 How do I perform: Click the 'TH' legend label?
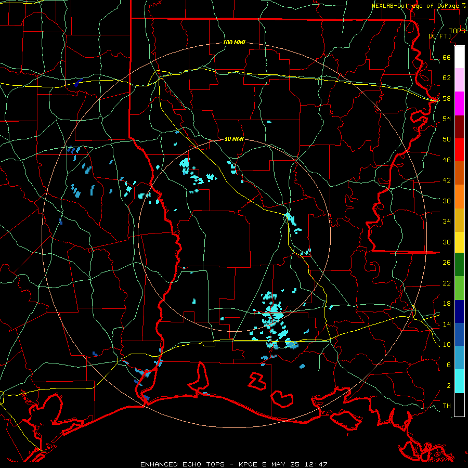[x=447, y=406]
